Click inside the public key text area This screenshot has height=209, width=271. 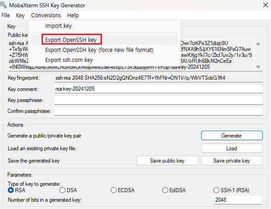coord(216,55)
